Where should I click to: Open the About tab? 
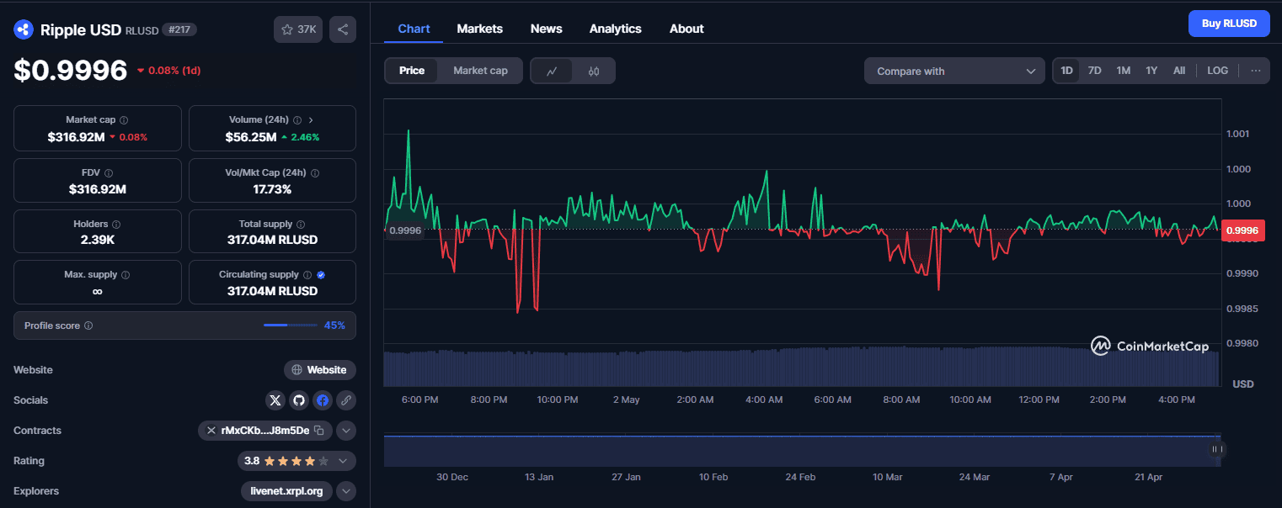pos(686,29)
